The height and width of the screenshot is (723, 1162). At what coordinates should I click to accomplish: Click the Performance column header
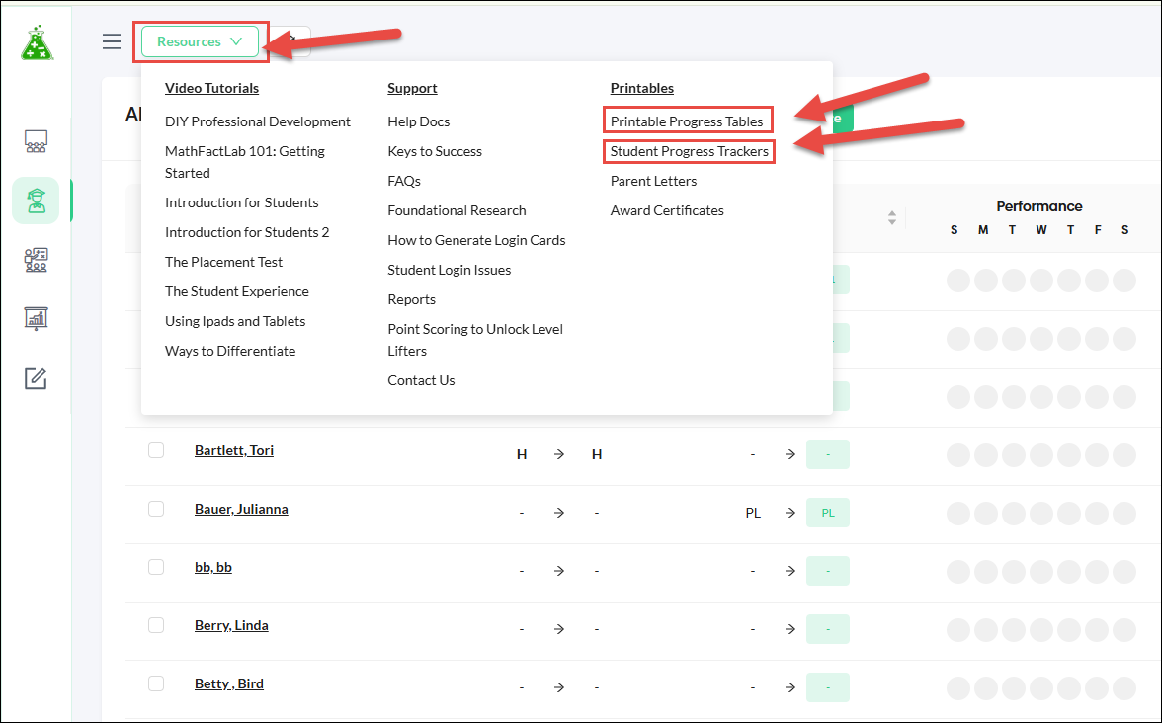click(x=1039, y=206)
